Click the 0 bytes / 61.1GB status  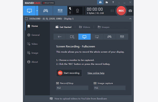(95, 13)
